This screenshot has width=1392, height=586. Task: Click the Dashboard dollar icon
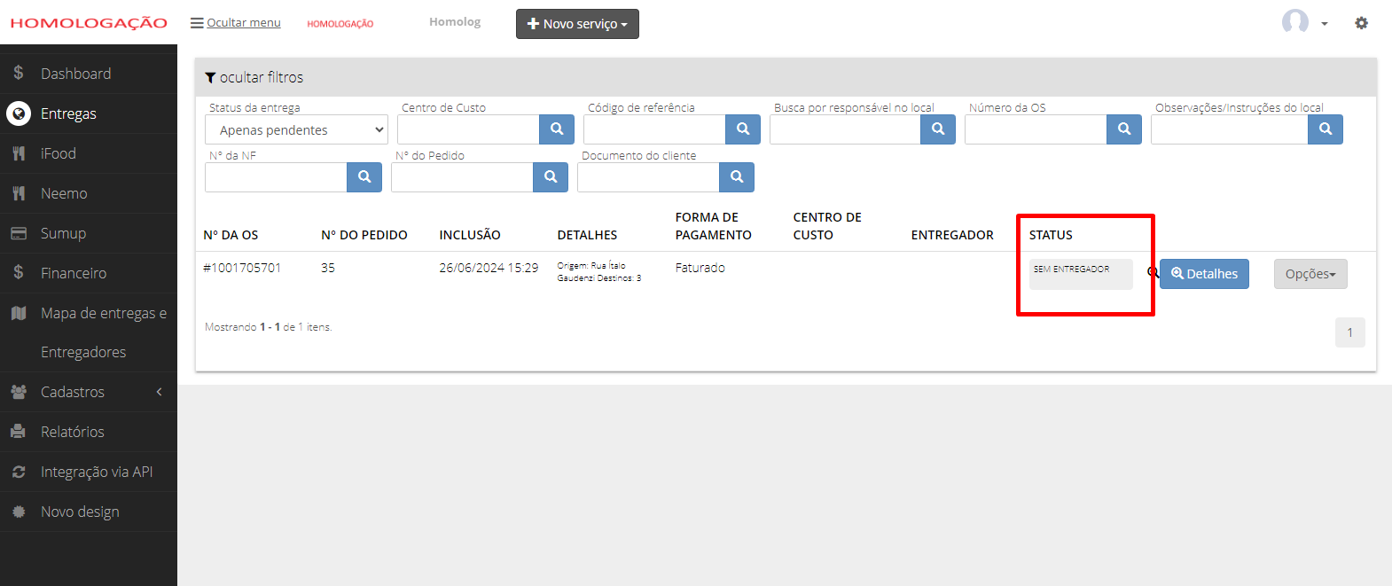[x=19, y=74]
